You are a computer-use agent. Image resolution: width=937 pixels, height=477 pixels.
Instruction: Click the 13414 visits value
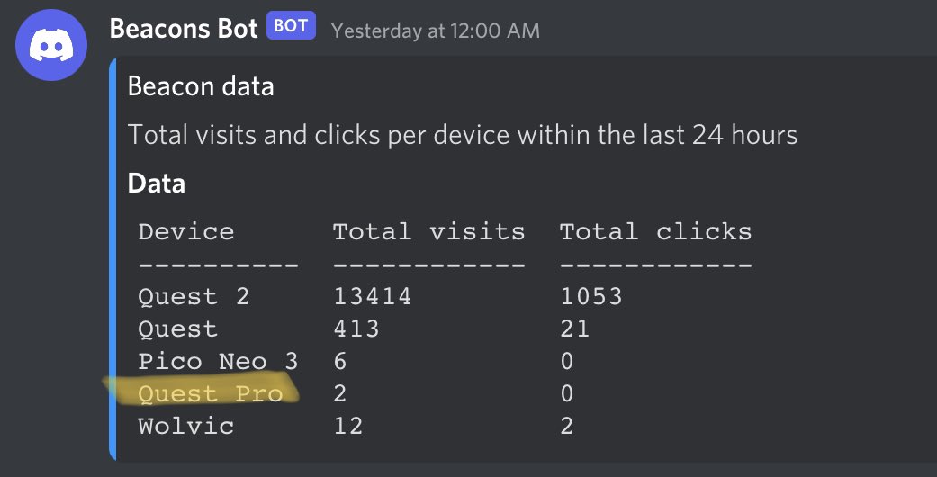click(x=373, y=296)
